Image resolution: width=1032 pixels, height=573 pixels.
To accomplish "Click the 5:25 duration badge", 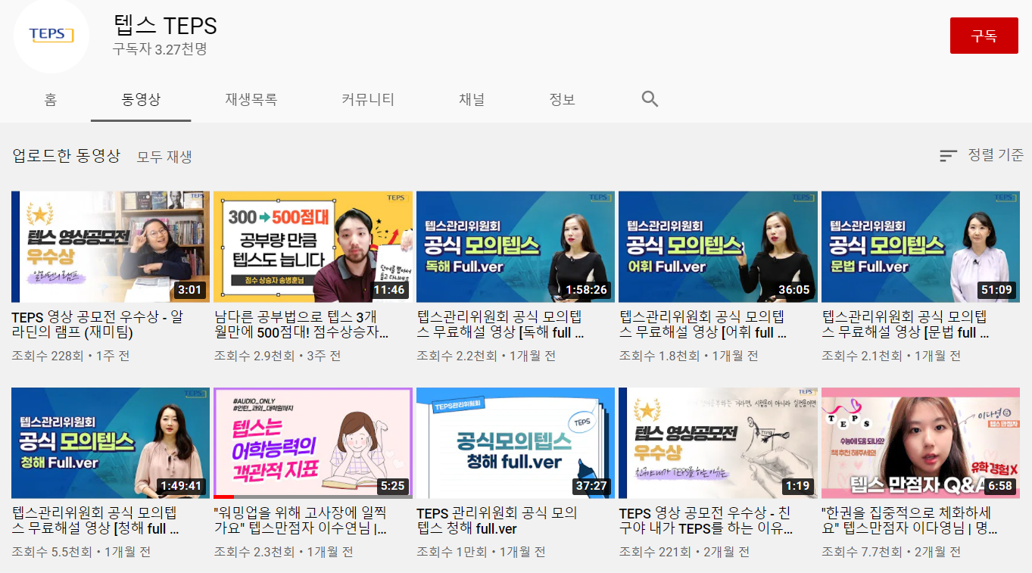I will (392, 486).
